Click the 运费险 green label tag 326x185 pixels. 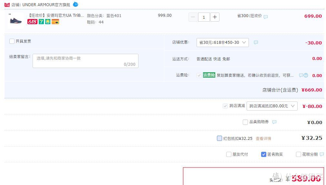[x=209, y=75]
